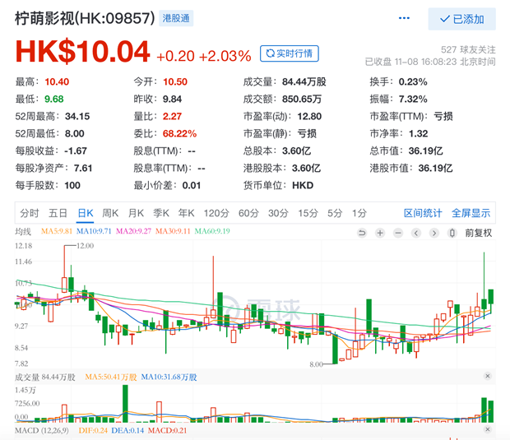Click the 委比 value 68.22%
510x440 pixels.
pyautogui.click(x=179, y=134)
